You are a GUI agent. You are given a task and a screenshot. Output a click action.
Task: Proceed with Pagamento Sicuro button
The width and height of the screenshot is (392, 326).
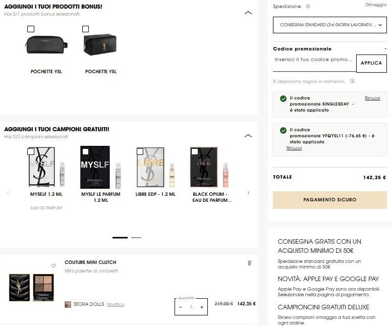pyautogui.click(x=329, y=200)
